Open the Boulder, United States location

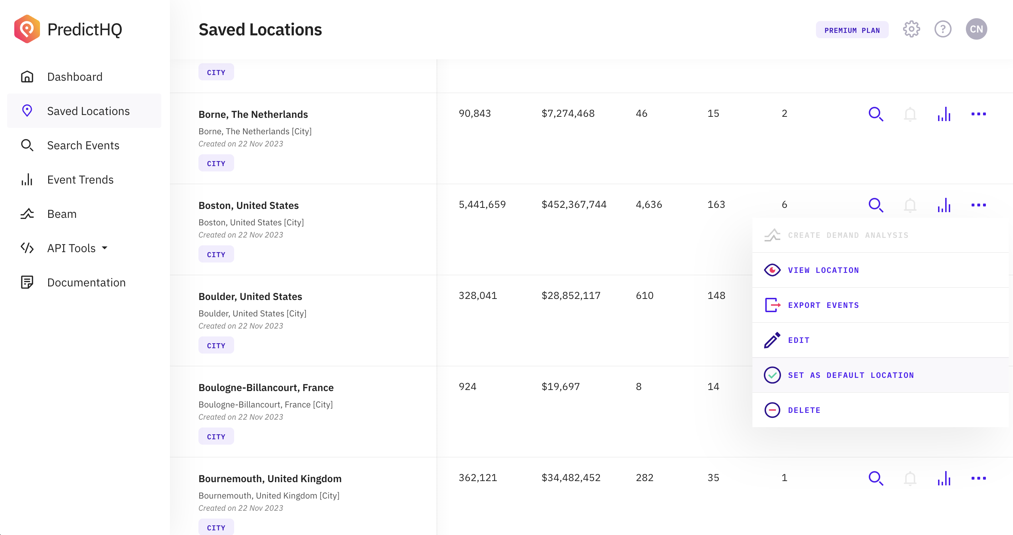click(x=250, y=297)
